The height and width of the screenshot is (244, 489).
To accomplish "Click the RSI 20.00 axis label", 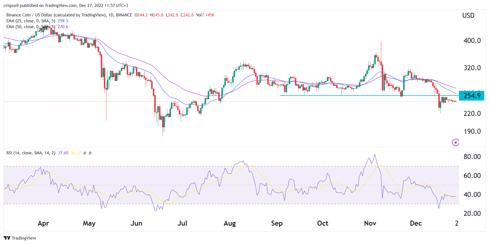I will 472,213.
